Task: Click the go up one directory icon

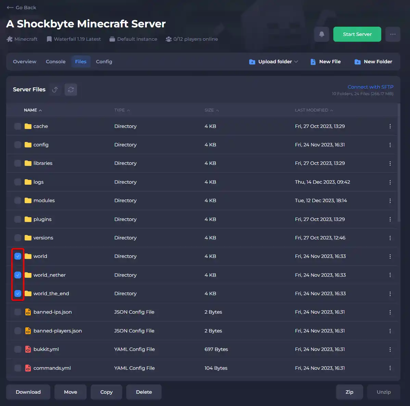Action: [x=55, y=90]
